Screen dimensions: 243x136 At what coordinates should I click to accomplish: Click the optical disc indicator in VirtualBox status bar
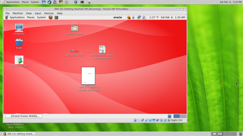pos(139,120)
